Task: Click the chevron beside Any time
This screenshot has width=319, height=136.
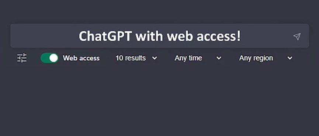Action: 219,58
